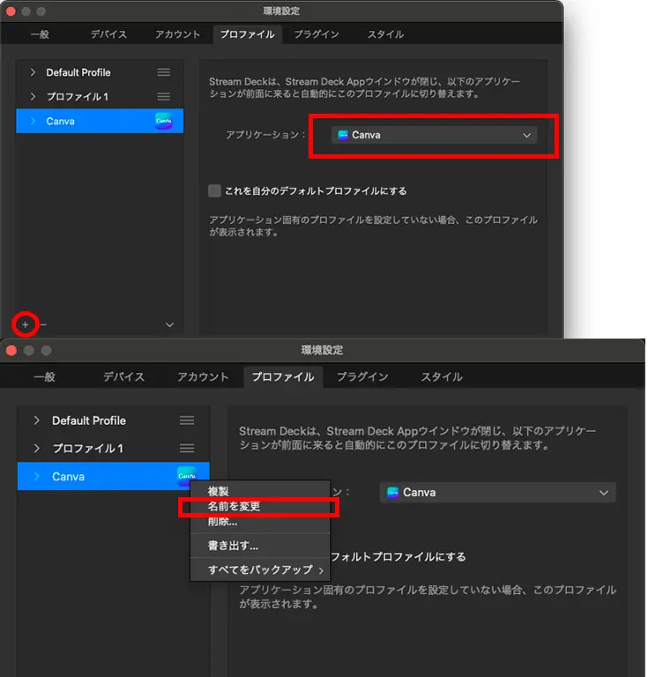Choose 複製 in the context menu

tap(260, 491)
